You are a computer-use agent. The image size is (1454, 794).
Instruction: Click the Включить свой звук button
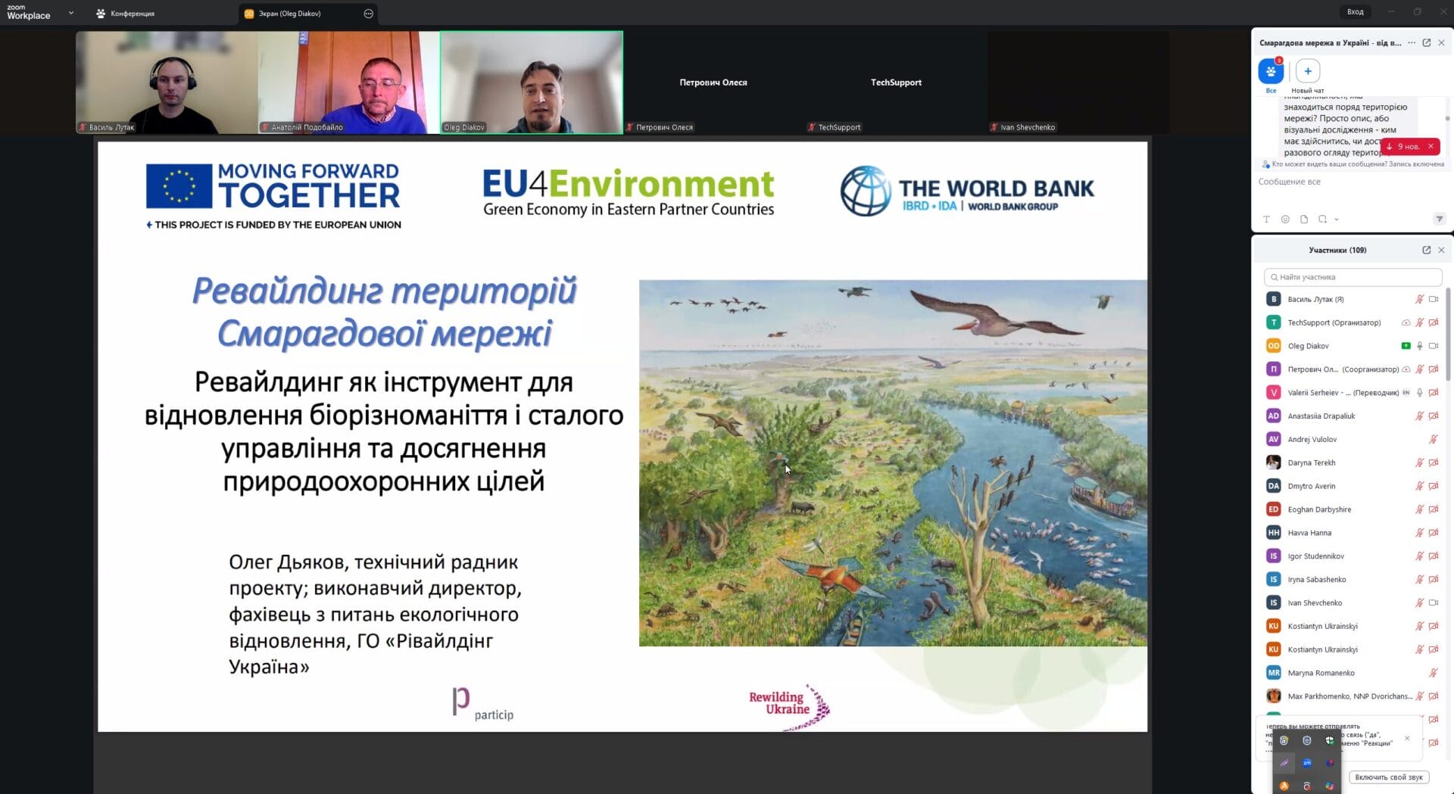(x=1388, y=777)
